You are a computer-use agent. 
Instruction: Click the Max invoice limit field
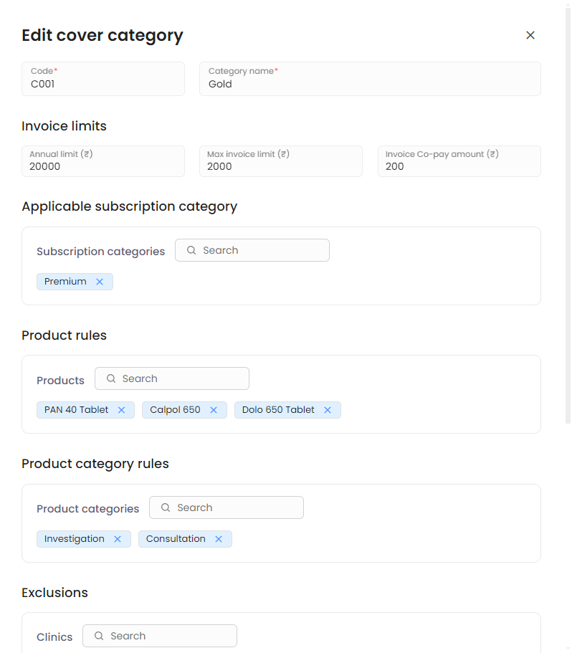(281, 166)
